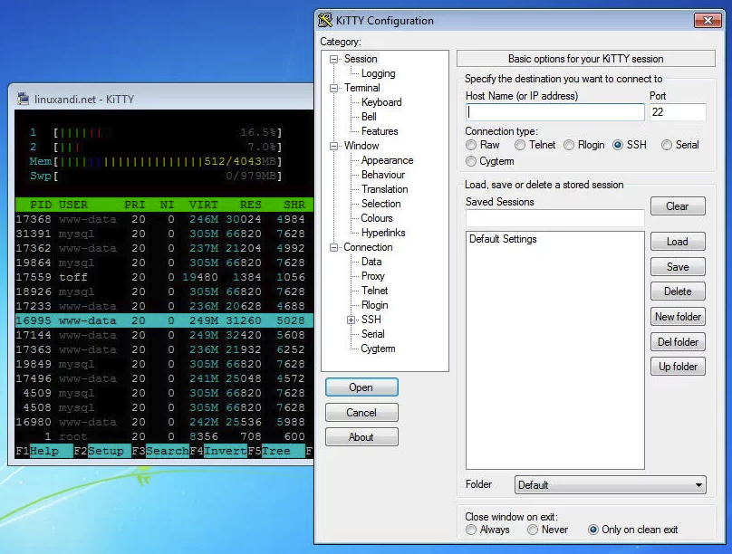Image resolution: width=732 pixels, height=554 pixels.
Task: Open the Rlogin category in tree
Action: 374,305
